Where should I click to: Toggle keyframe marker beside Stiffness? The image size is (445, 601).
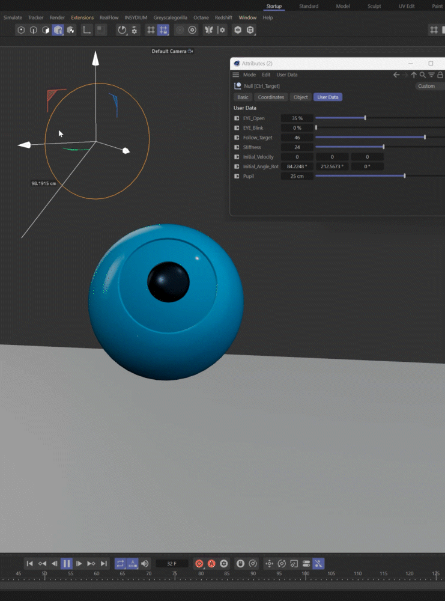click(237, 147)
